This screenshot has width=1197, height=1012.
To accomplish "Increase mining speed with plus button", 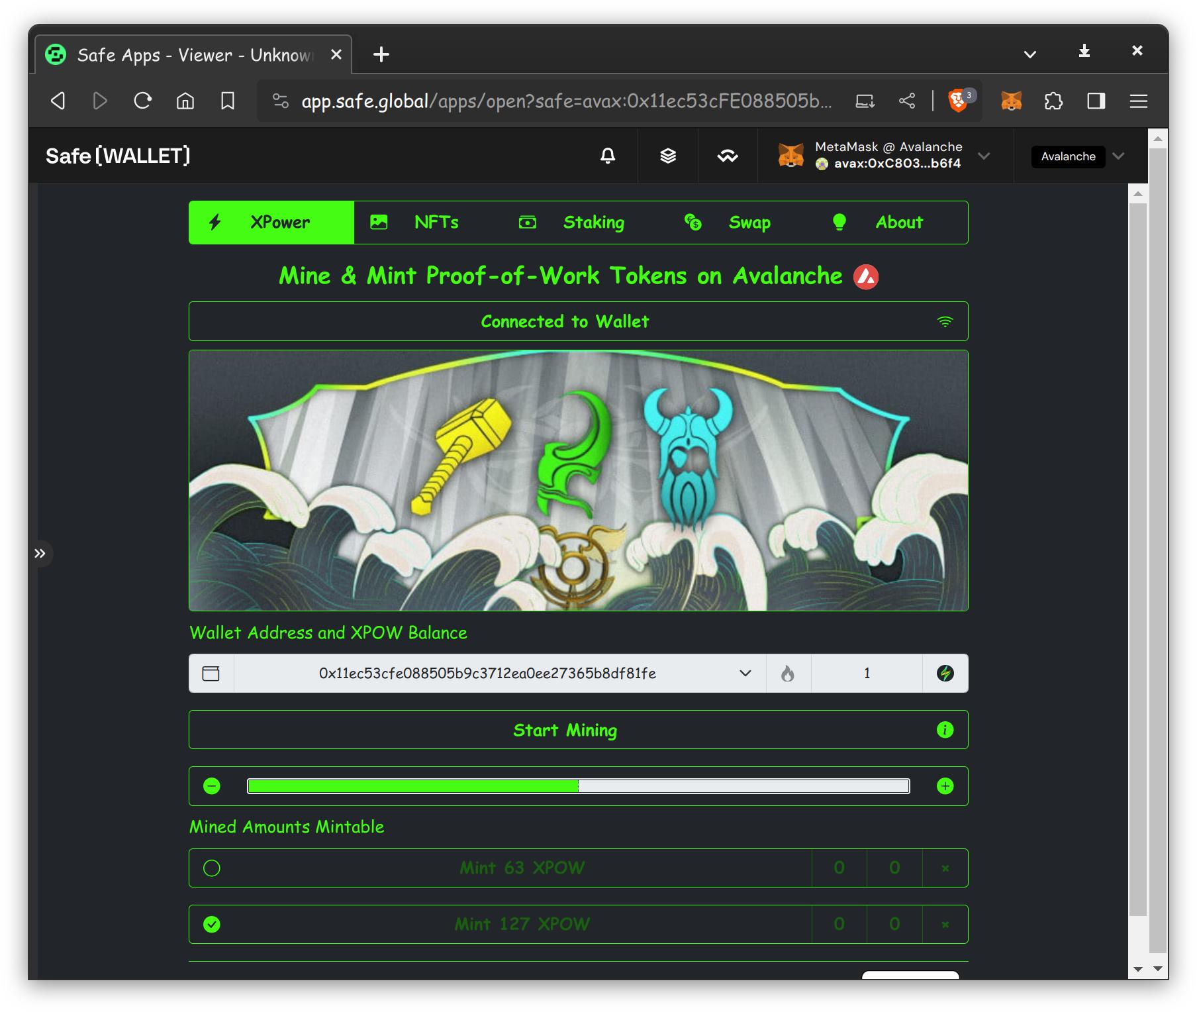I will [x=945, y=786].
